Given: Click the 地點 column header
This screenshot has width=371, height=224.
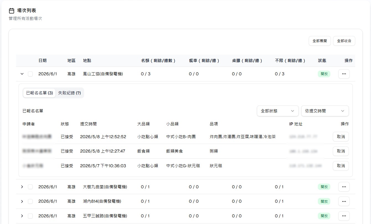Looking at the screenshot, I should [x=87, y=60].
